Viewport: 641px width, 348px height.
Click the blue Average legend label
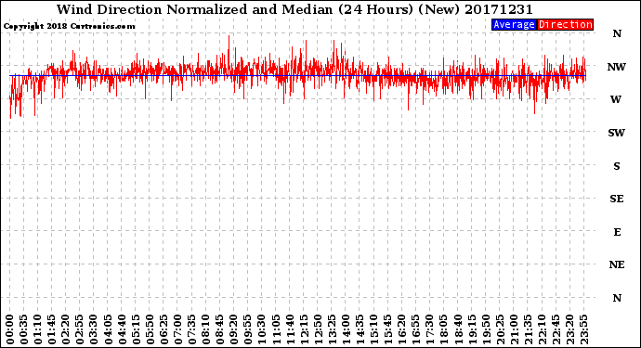514,24
